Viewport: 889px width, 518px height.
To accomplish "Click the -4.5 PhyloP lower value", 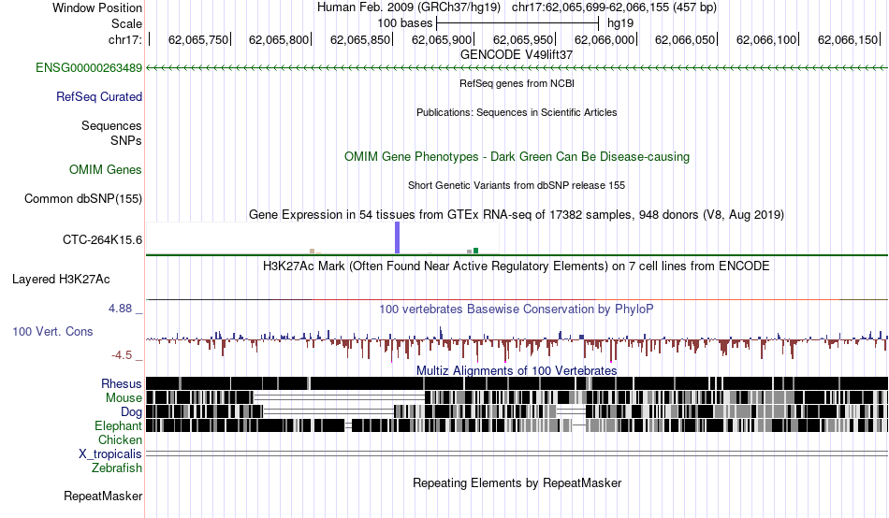I will click(x=122, y=355).
